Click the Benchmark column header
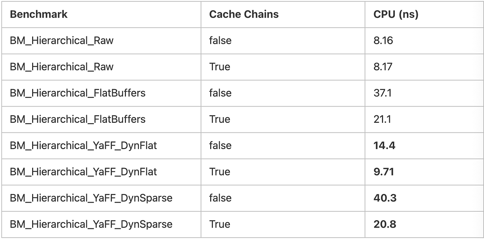 point(39,15)
